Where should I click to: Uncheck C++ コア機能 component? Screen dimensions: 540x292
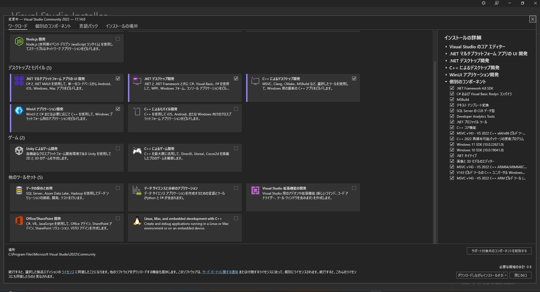click(x=452, y=127)
